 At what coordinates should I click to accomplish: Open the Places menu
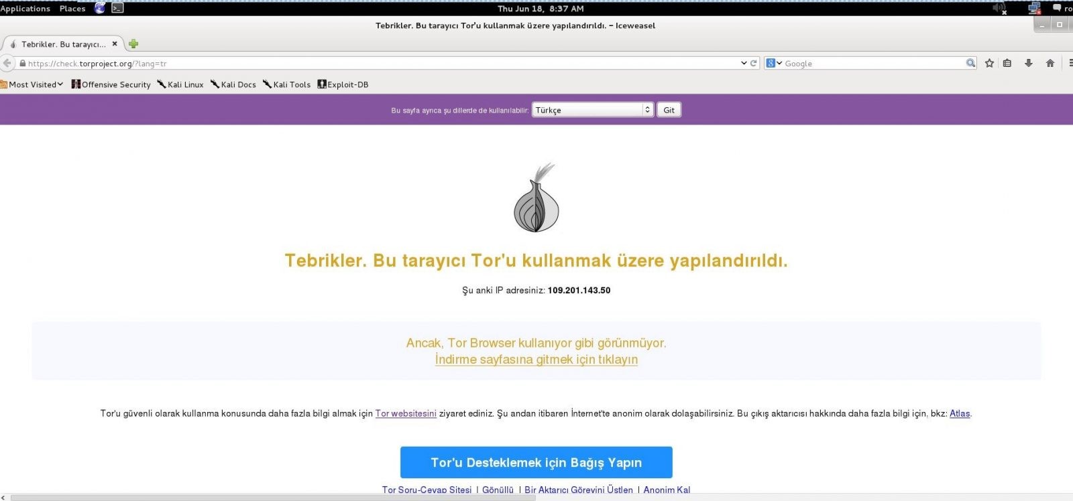pyautogui.click(x=72, y=9)
